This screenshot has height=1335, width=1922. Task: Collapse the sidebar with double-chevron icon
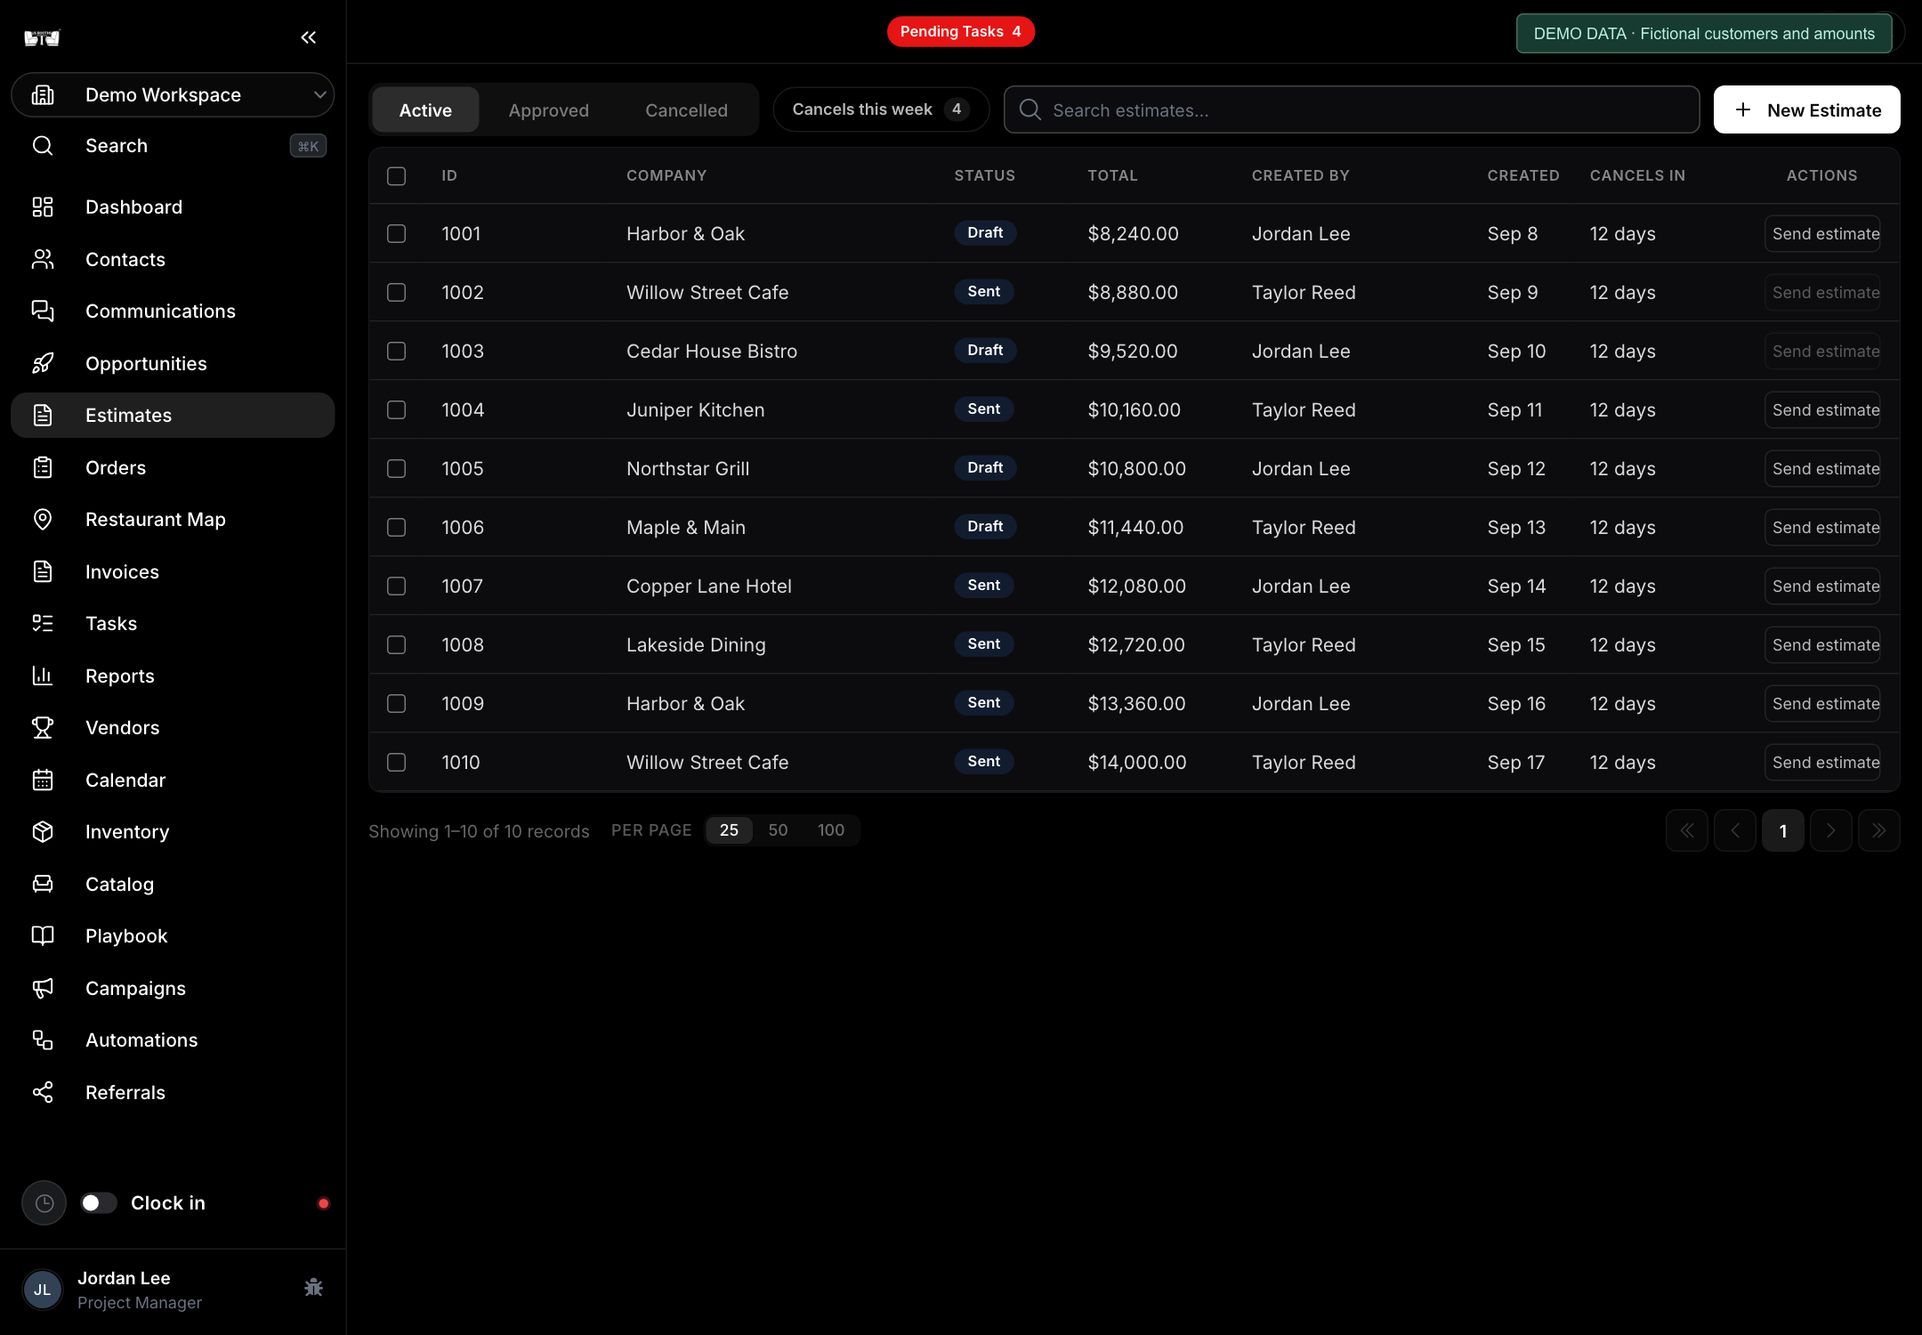pos(308,37)
